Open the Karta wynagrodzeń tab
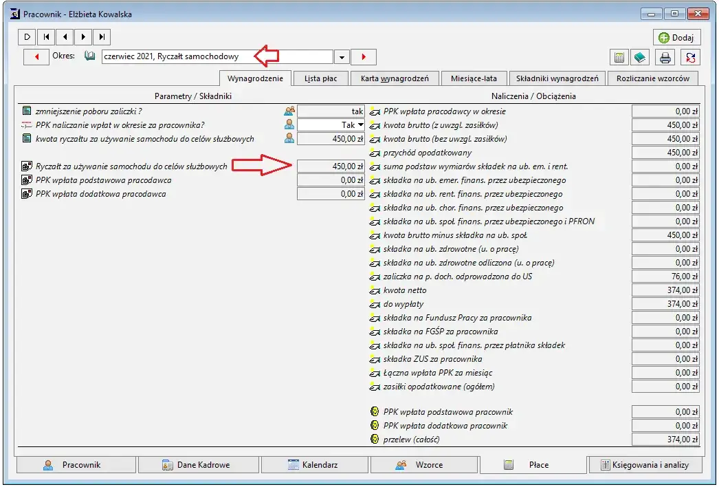 click(395, 78)
